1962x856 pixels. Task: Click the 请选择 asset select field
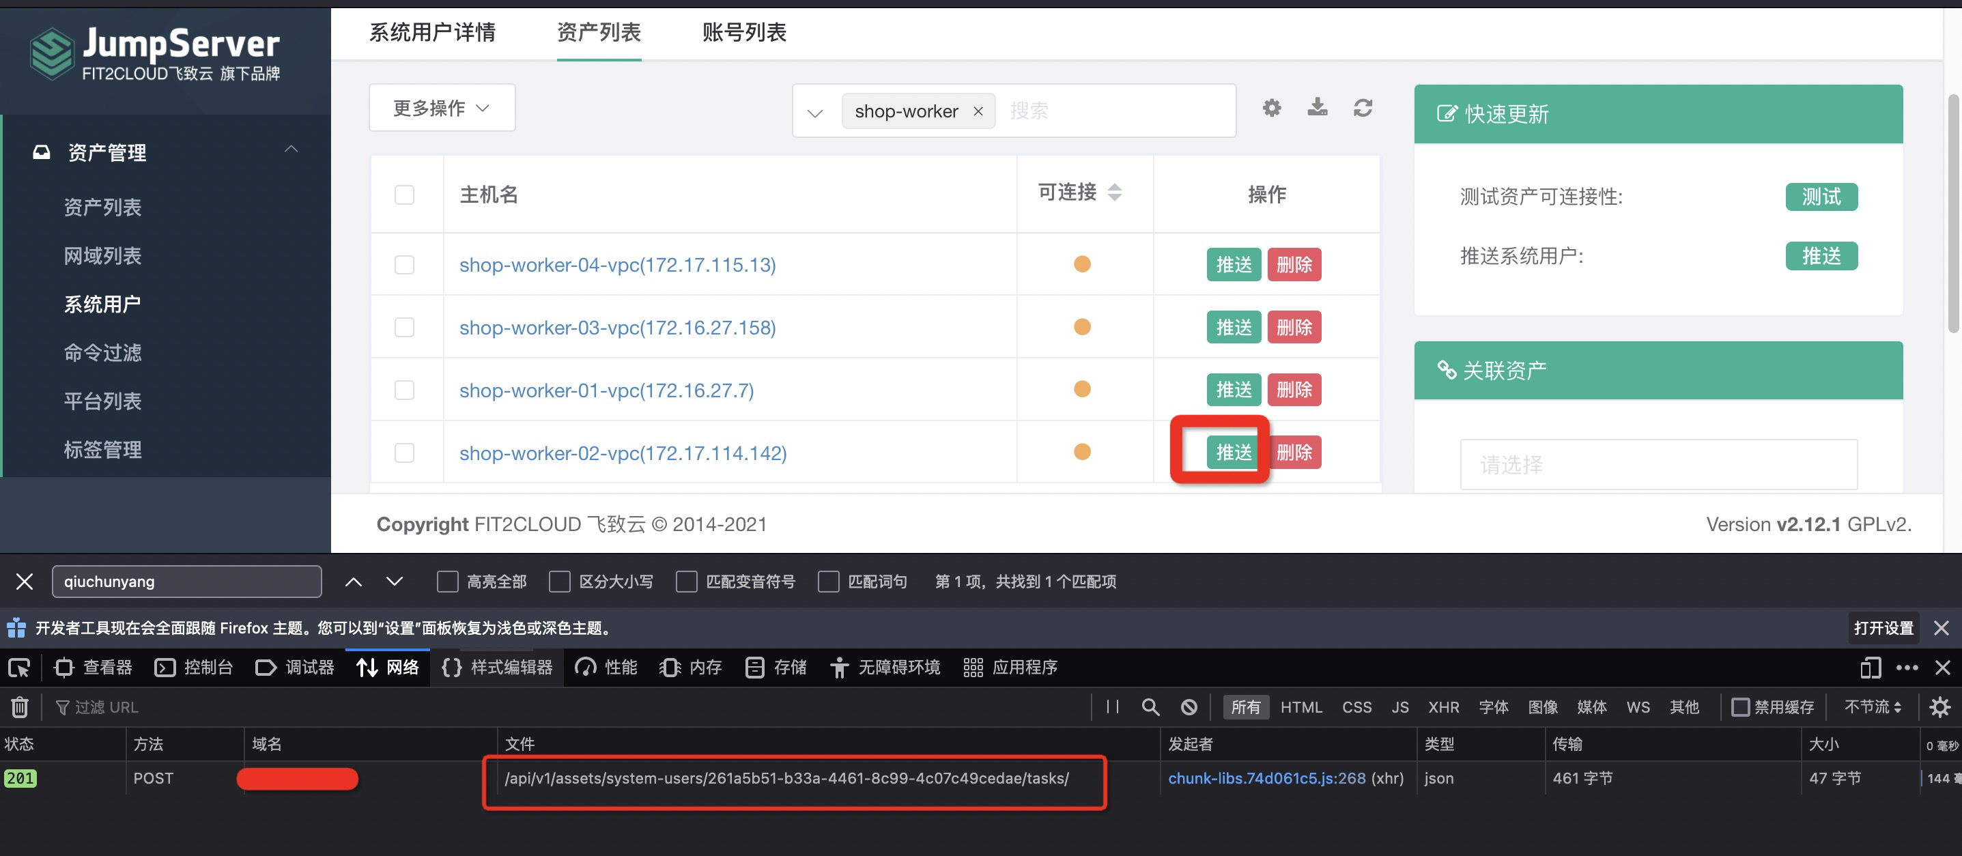pos(1658,463)
